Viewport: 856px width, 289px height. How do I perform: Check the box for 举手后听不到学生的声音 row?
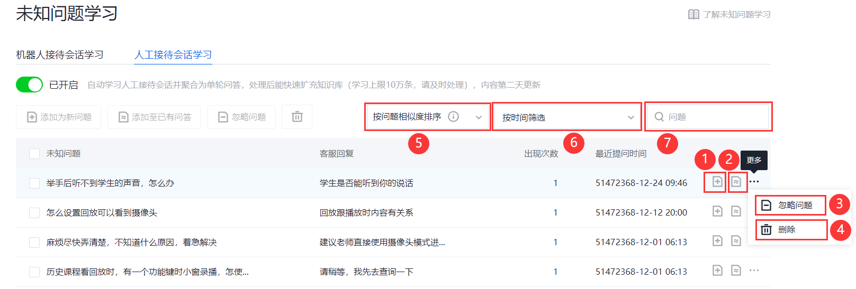34,183
